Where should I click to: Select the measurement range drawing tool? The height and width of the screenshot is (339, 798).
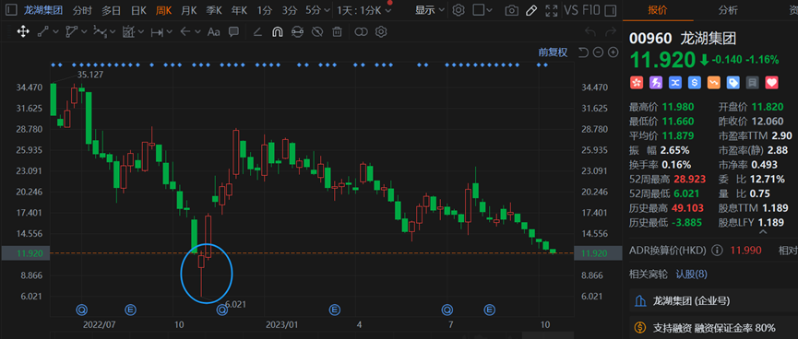pos(157,32)
